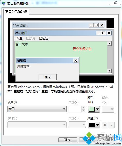Screen dimensions: 122x146
Task: Click the dialog title bar monitor icon
Action: [3, 3]
